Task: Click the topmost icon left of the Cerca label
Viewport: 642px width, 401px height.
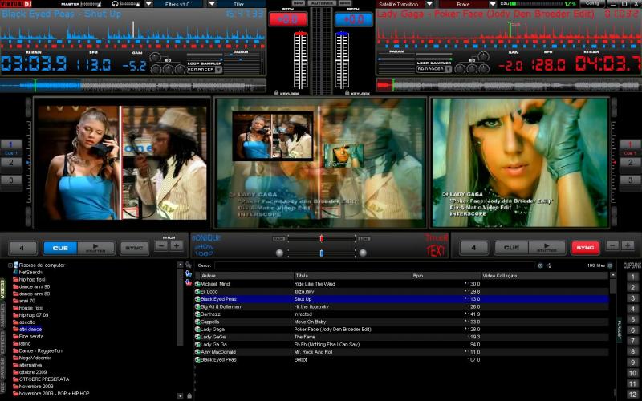Action: (188, 265)
